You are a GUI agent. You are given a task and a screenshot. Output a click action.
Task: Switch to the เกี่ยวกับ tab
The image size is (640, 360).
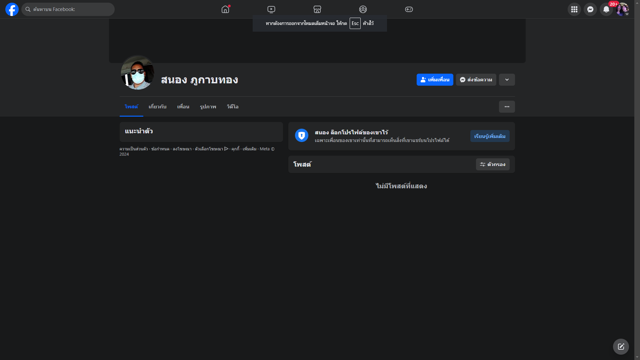pyautogui.click(x=157, y=107)
